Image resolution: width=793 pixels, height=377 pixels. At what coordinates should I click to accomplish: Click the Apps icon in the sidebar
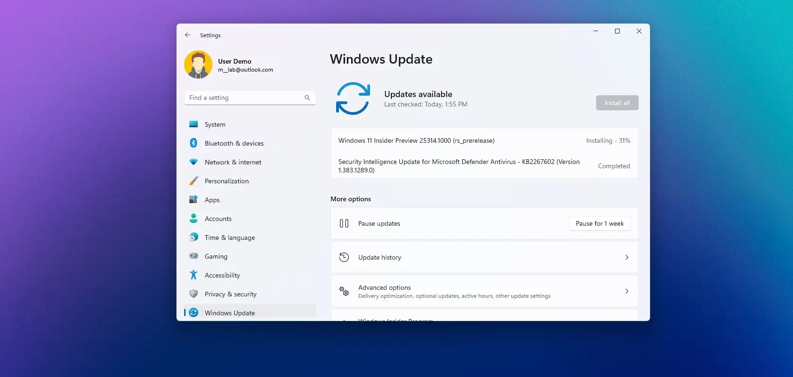194,199
